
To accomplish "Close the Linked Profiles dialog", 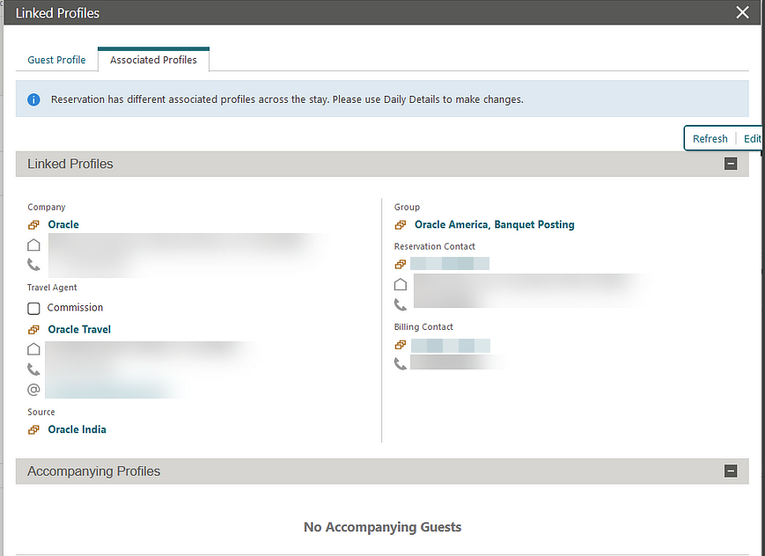I will (x=742, y=12).
